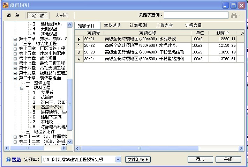This screenshot has width=248, height=167.
Task: Expand 第十八章 吊顶天棚工程 node
Action: pos(15,68)
